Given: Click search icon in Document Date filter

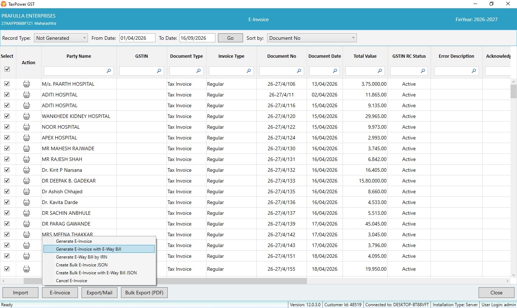Looking at the screenshot, I should tap(335, 71).
